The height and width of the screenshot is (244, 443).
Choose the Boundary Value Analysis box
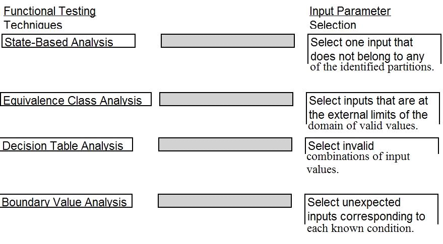66,201
